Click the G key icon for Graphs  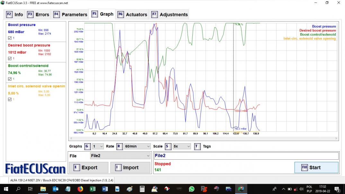87,146
